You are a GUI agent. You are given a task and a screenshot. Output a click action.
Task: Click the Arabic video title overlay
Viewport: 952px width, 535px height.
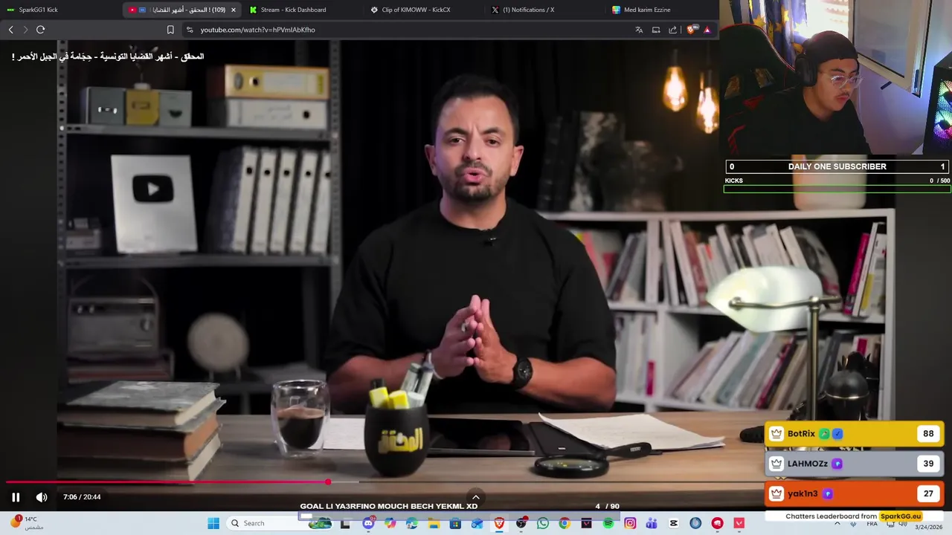[x=108, y=56]
